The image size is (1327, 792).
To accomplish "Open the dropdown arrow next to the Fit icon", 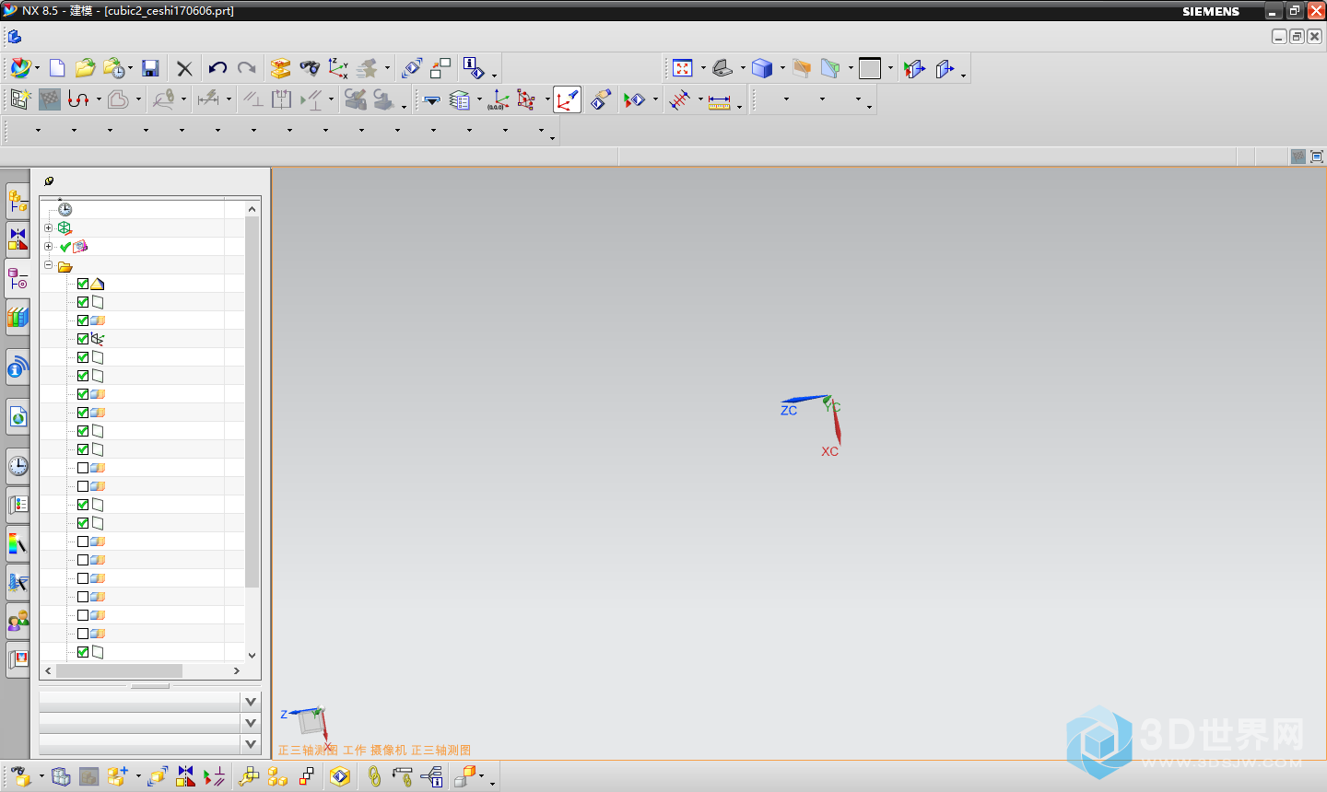I will click(x=703, y=68).
